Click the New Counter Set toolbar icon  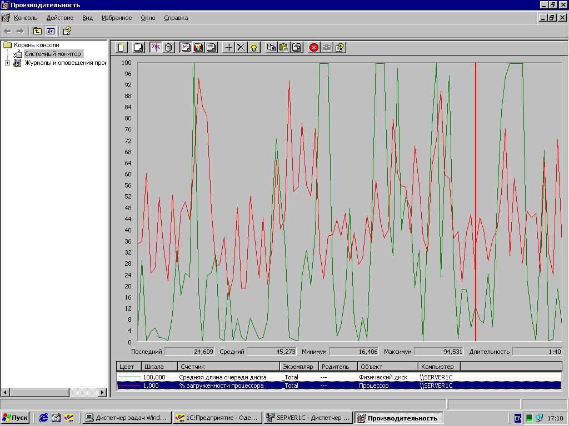pos(121,48)
